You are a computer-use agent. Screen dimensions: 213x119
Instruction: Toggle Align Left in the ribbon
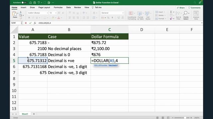[70, 18]
